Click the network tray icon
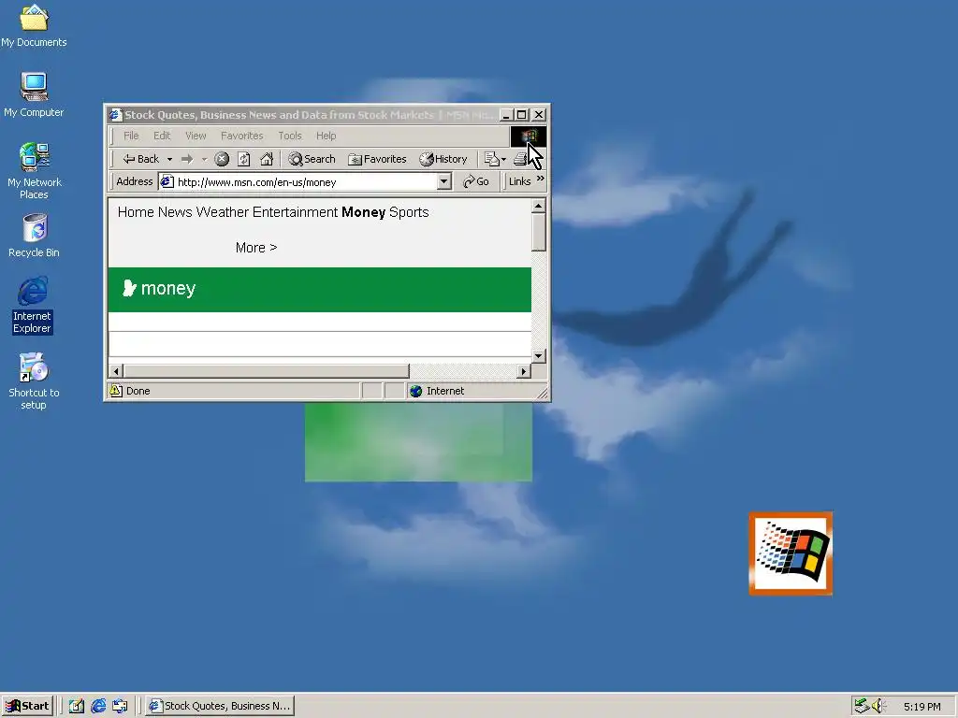This screenshot has width=958, height=718. [x=862, y=706]
